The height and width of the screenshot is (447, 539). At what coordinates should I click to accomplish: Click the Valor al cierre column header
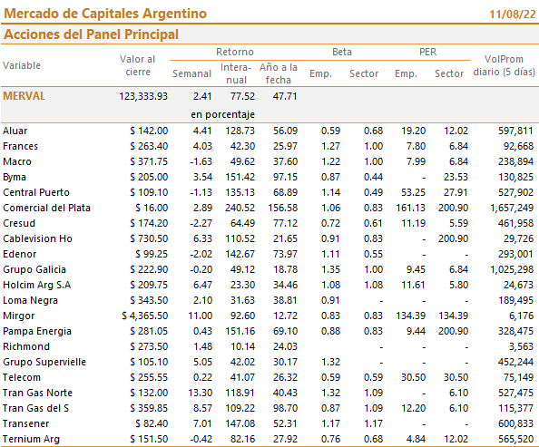[138, 65]
